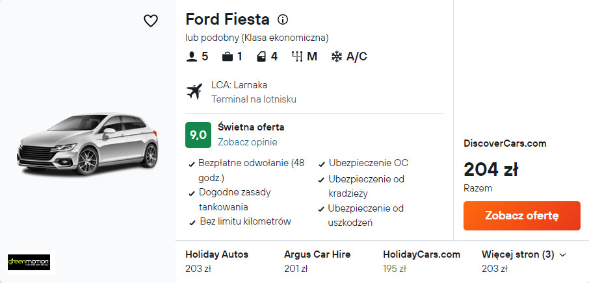589x283 pixels.
Task: Click the 9,0 green rating badge
Action: point(198,134)
